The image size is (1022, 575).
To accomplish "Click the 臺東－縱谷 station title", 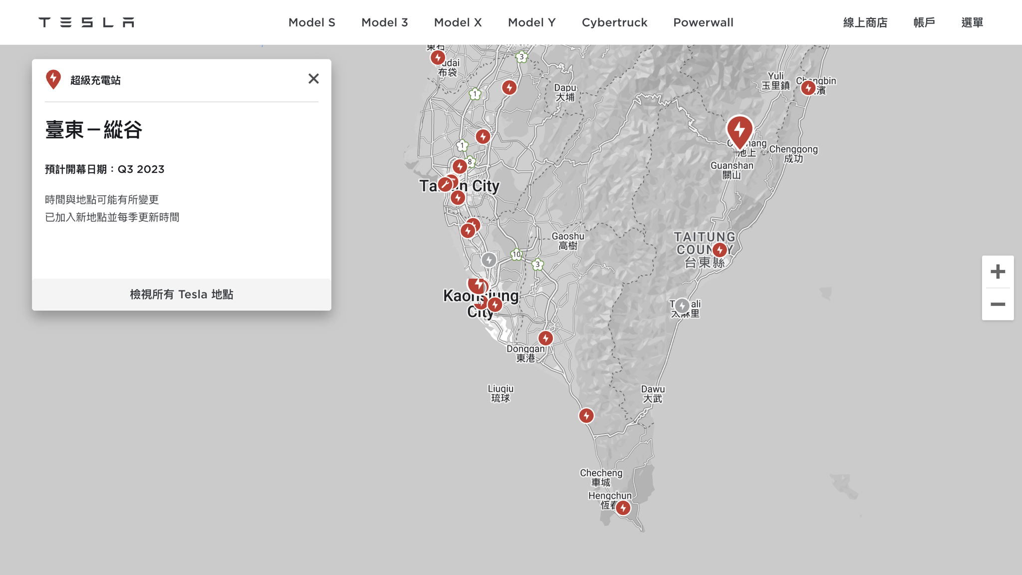I will pos(94,130).
